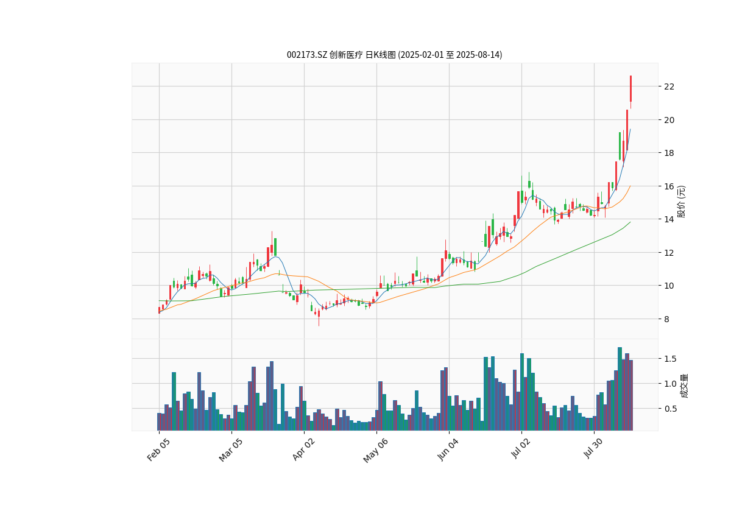Select the price tick label 8
Screen dimensions: 731x525
(666, 319)
